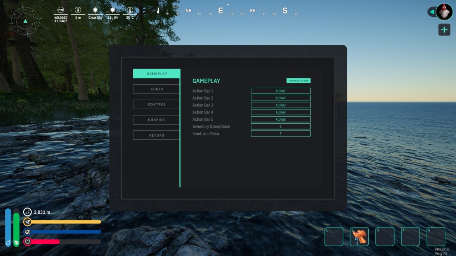Click the coordinates icon above -60.5657
The width and height of the screenshot is (456, 256).
coord(61,9)
